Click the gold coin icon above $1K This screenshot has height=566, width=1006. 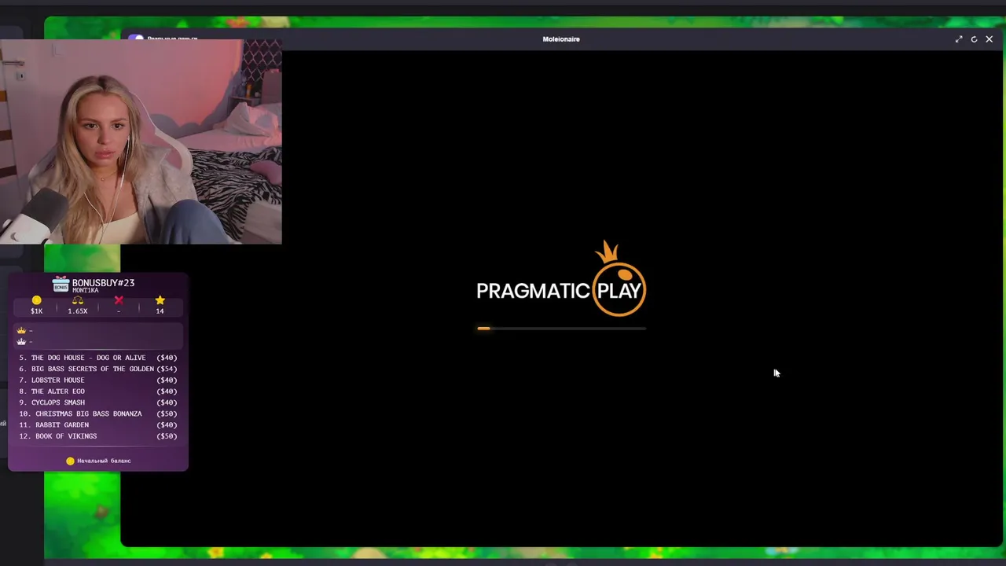tap(36, 300)
